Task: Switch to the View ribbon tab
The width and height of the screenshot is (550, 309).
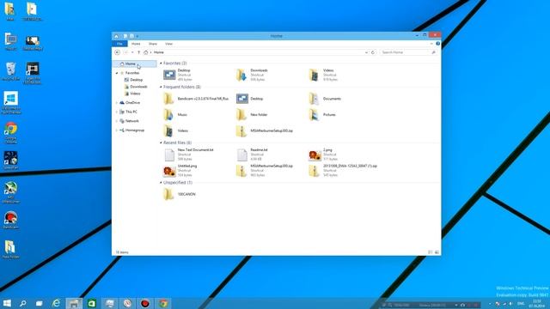Action: point(168,44)
